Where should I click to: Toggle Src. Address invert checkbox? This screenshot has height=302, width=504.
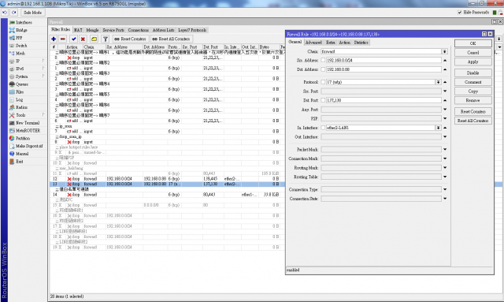click(x=323, y=60)
